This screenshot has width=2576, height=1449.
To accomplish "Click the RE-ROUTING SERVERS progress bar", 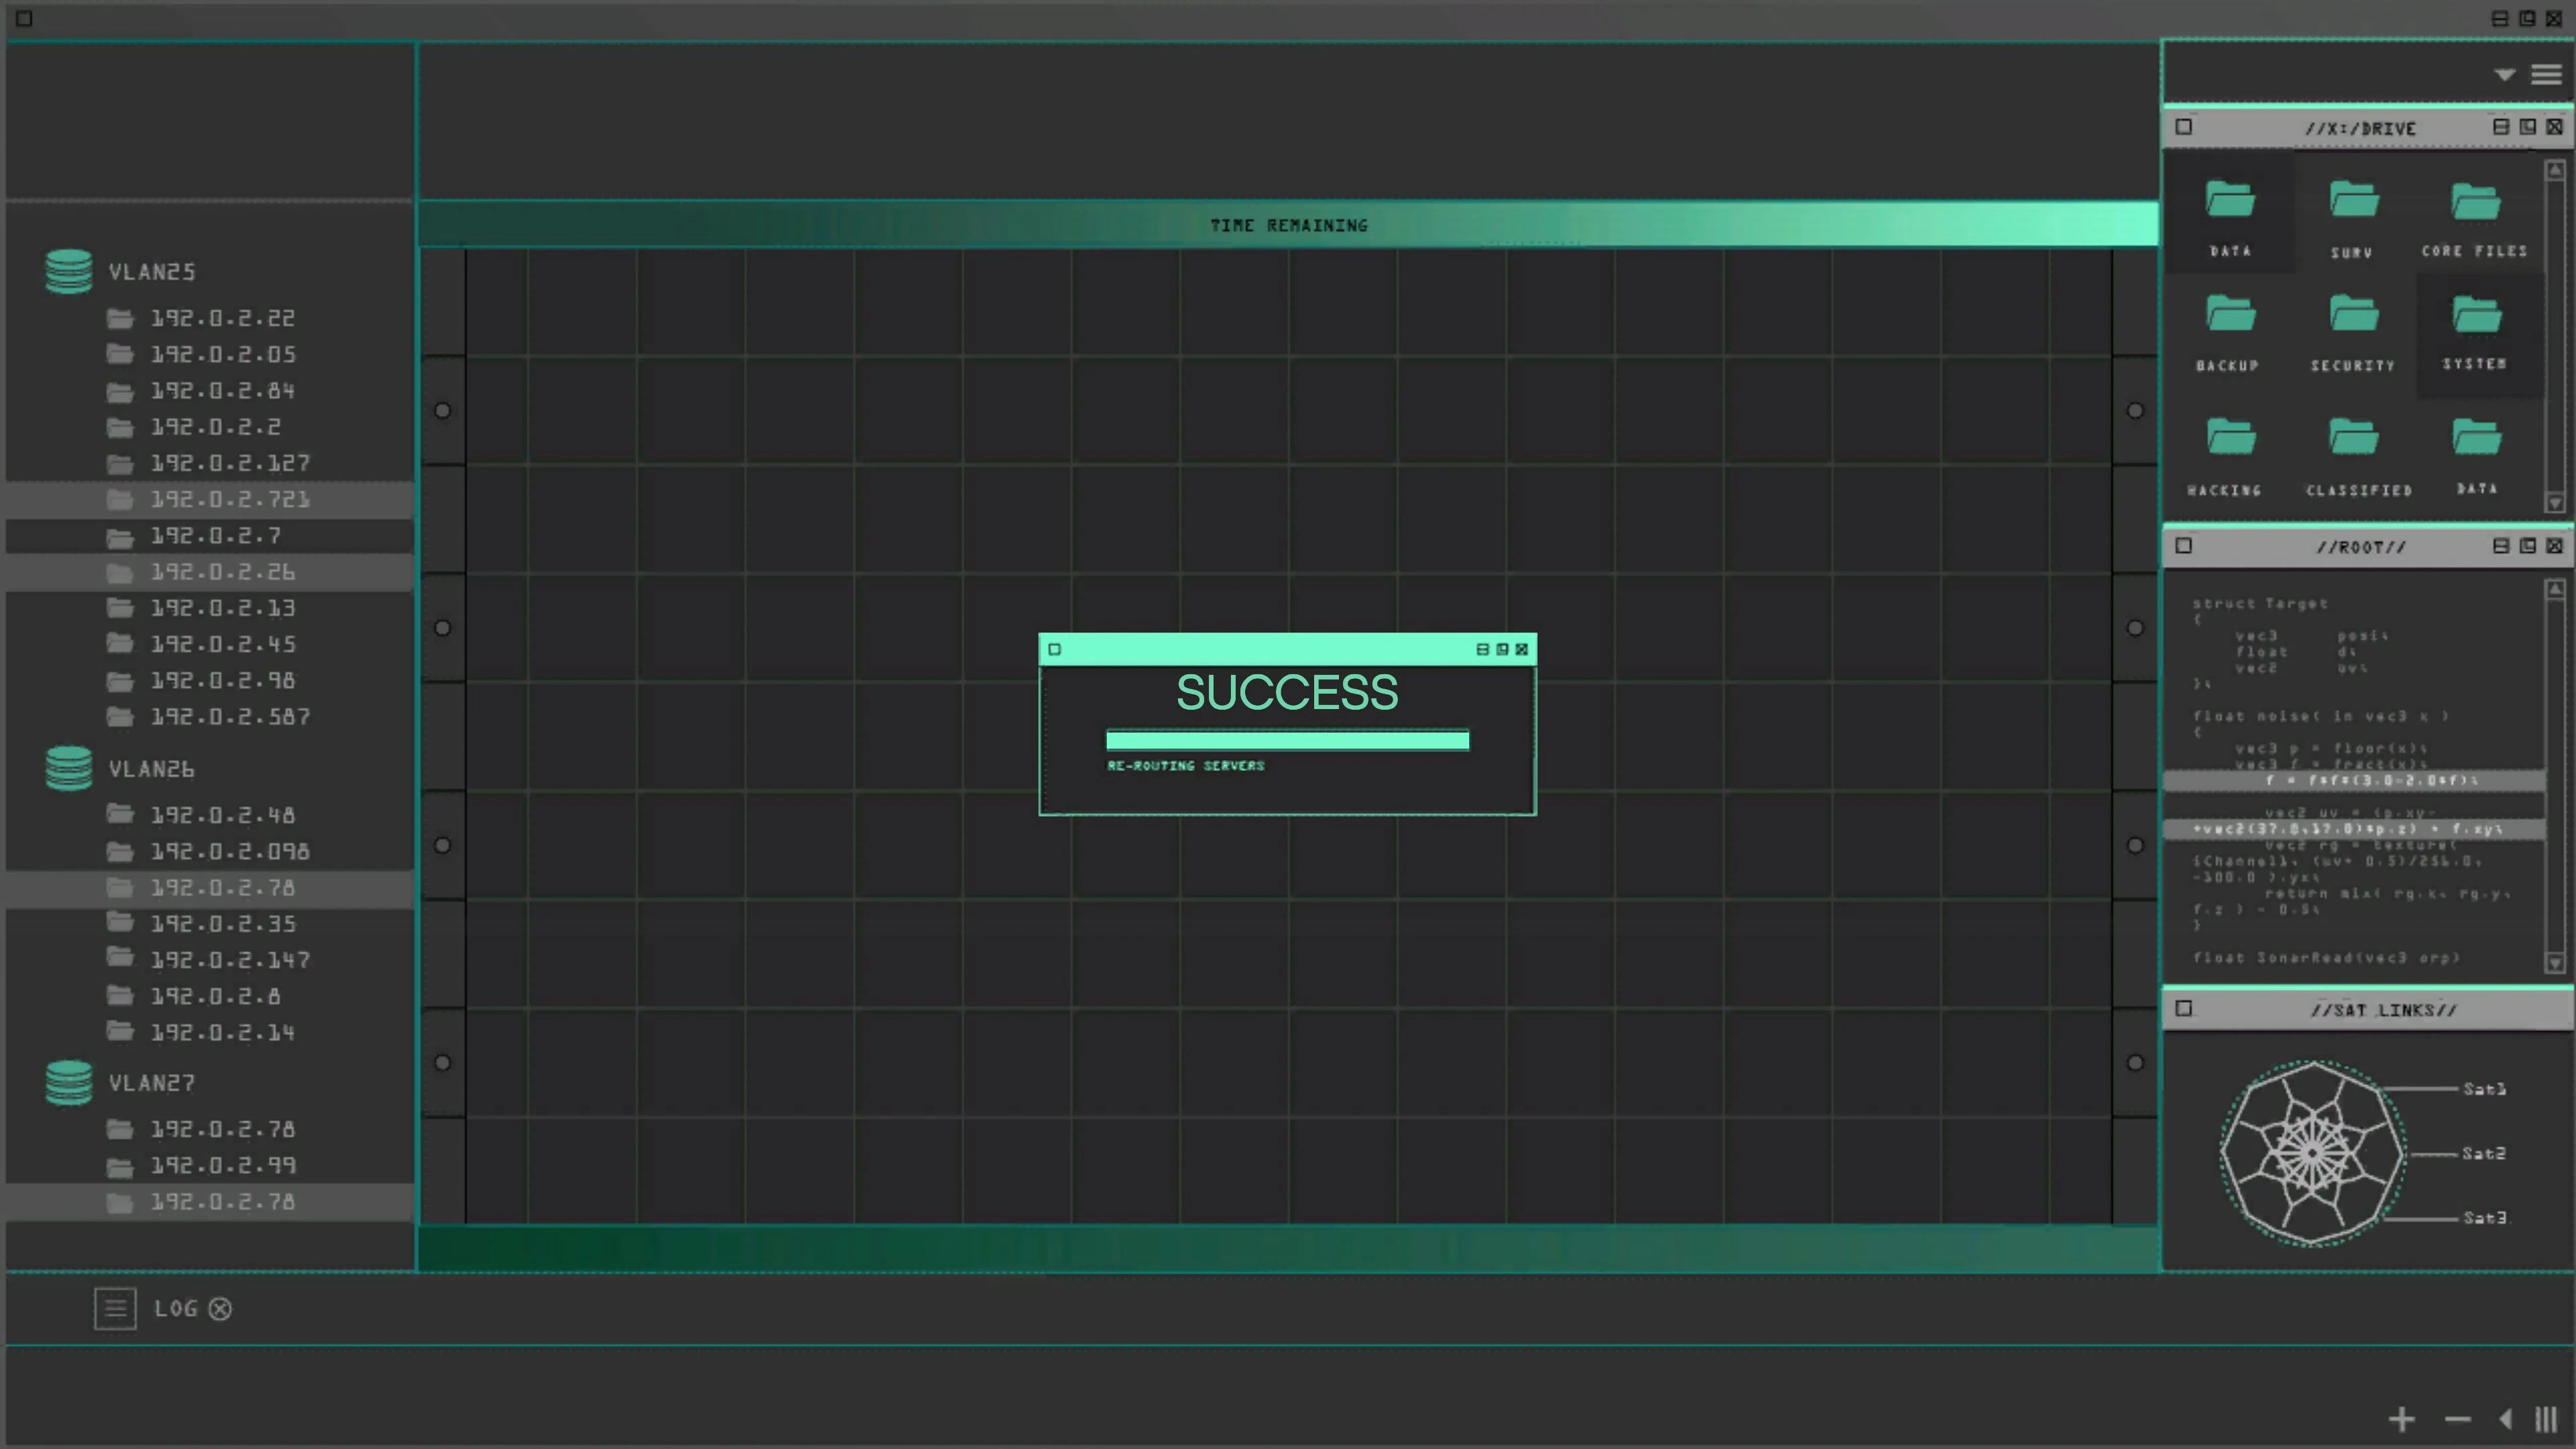I will pos(1287,741).
